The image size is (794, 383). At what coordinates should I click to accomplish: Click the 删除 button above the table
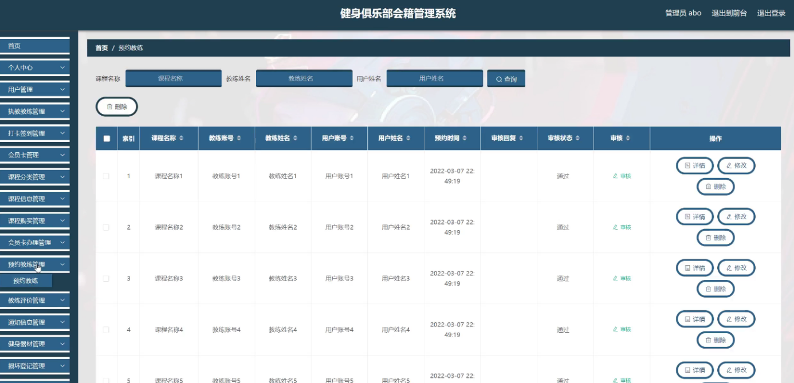click(x=117, y=106)
